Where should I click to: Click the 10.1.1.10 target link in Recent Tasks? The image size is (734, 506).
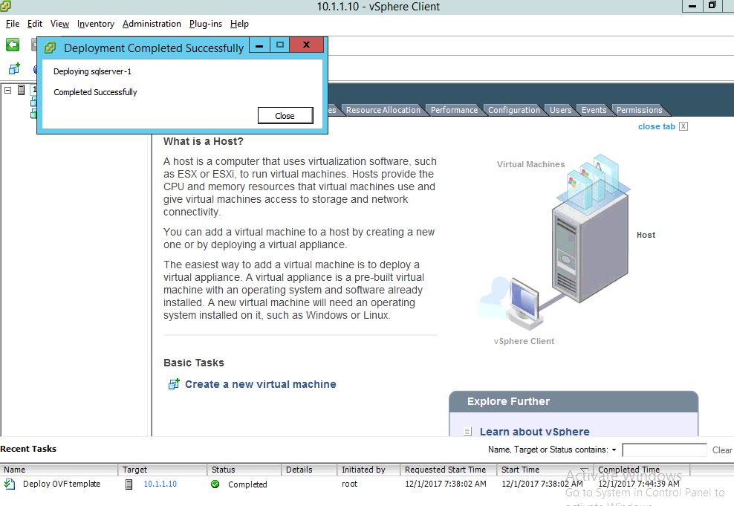pos(160,484)
